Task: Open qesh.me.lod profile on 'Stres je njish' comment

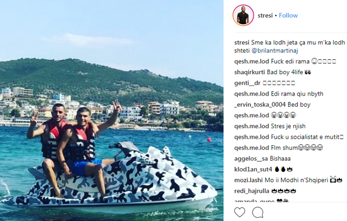Action: point(251,126)
